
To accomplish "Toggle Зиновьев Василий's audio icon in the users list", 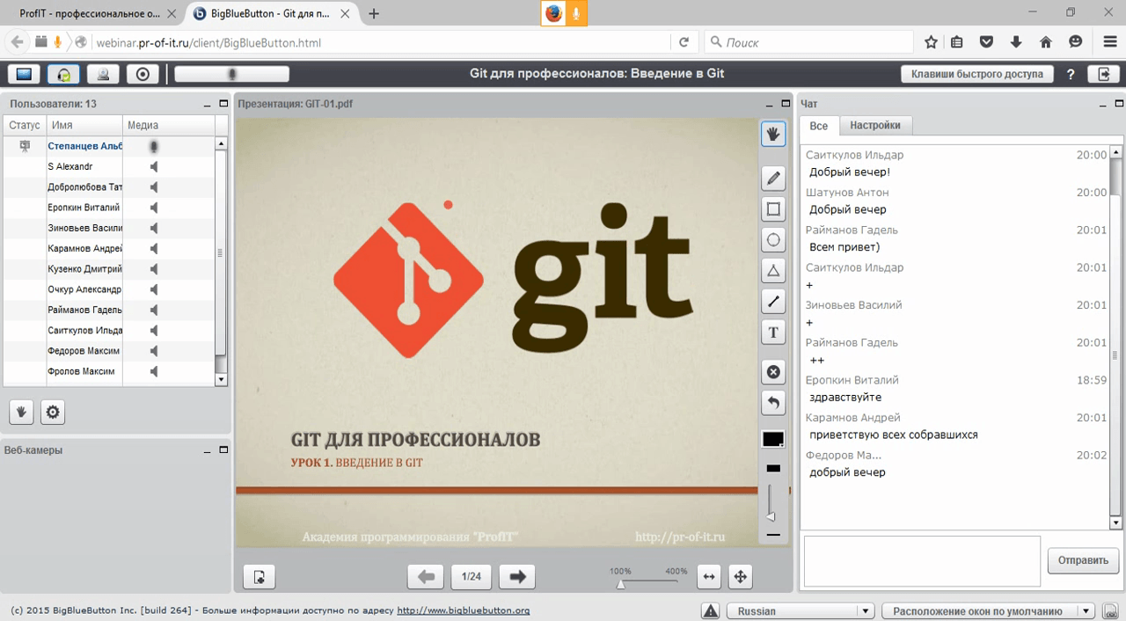I will pyautogui.click(x=154, y=228).
